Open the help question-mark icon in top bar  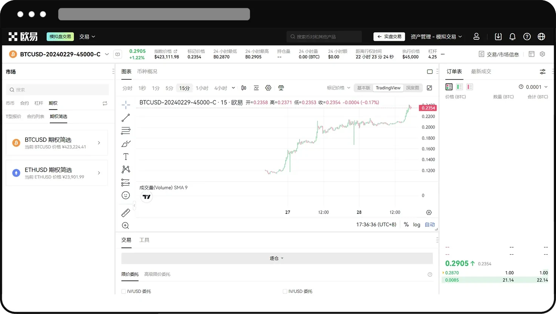tap(527, 37)
